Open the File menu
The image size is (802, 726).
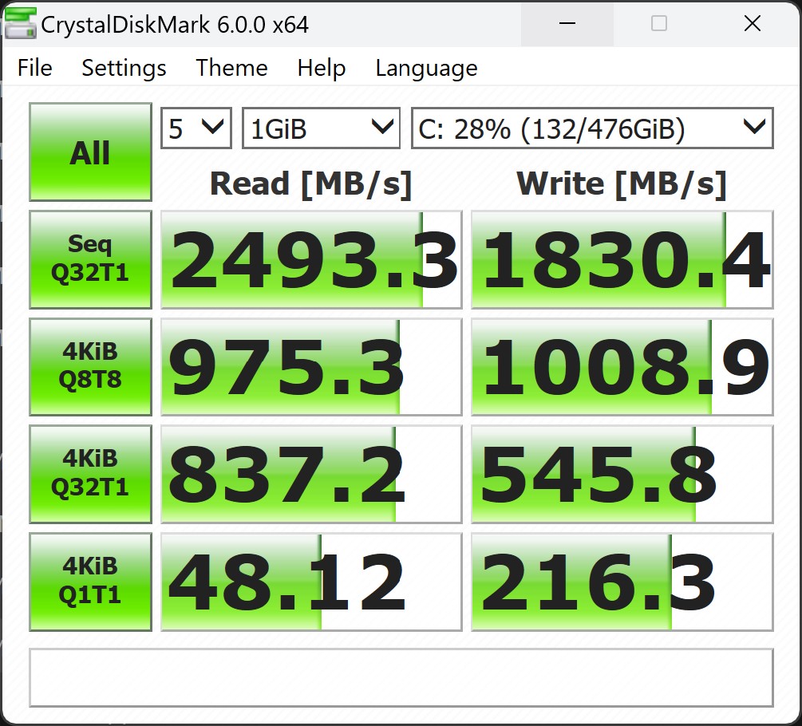coord(35,68)
